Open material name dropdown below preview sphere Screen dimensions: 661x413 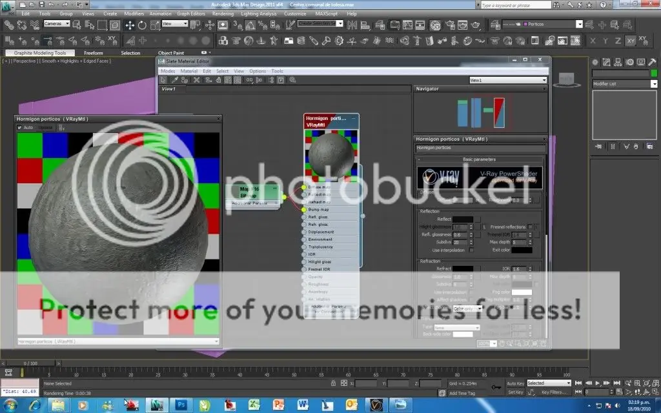tap(118, 341)
